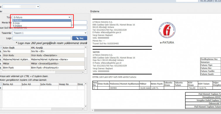Select the Ürün Kodu row in Kolon Başlık
This screenshot has width=221, height=114.
tap(16, 56)
